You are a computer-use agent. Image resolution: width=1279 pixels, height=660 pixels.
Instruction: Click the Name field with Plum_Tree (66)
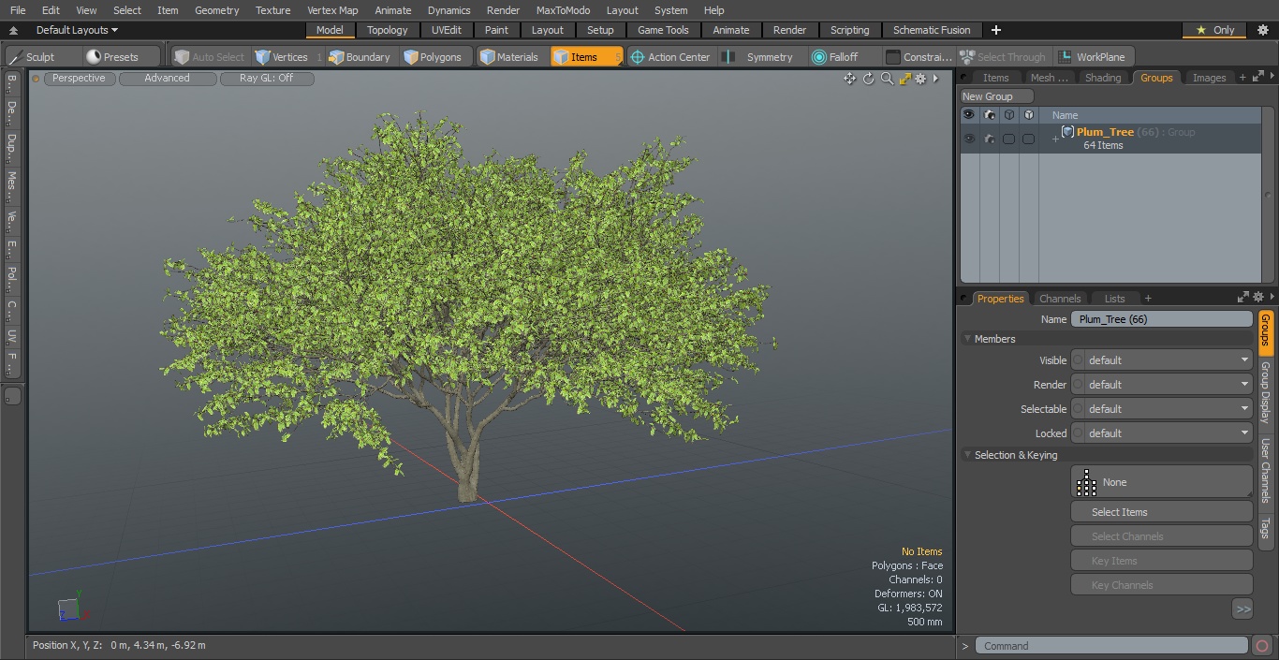1161,319
